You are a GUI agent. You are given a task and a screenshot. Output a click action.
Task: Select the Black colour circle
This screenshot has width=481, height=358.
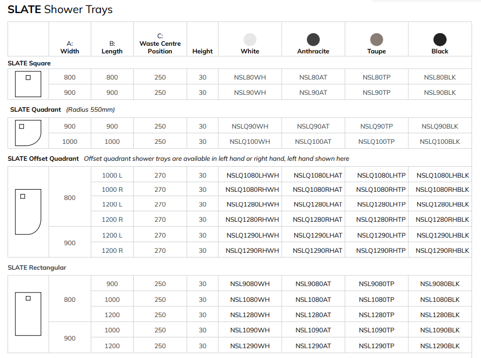pos(440,39)
